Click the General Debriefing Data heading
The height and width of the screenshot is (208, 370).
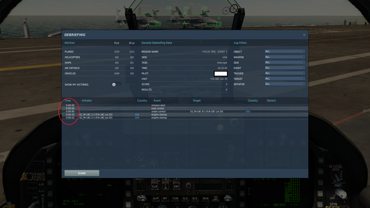(157, 43)
